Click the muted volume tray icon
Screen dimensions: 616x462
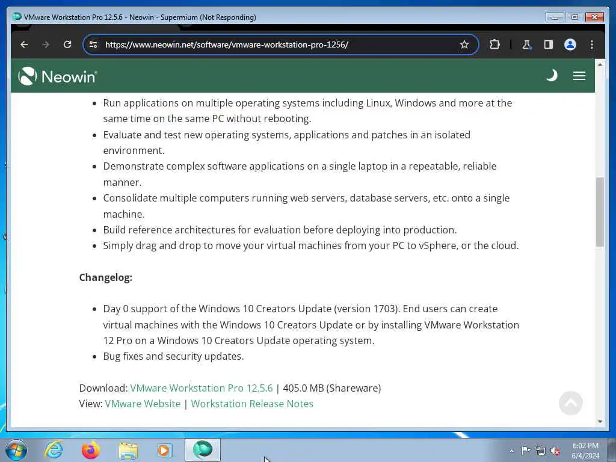click(x=555, y=451)
